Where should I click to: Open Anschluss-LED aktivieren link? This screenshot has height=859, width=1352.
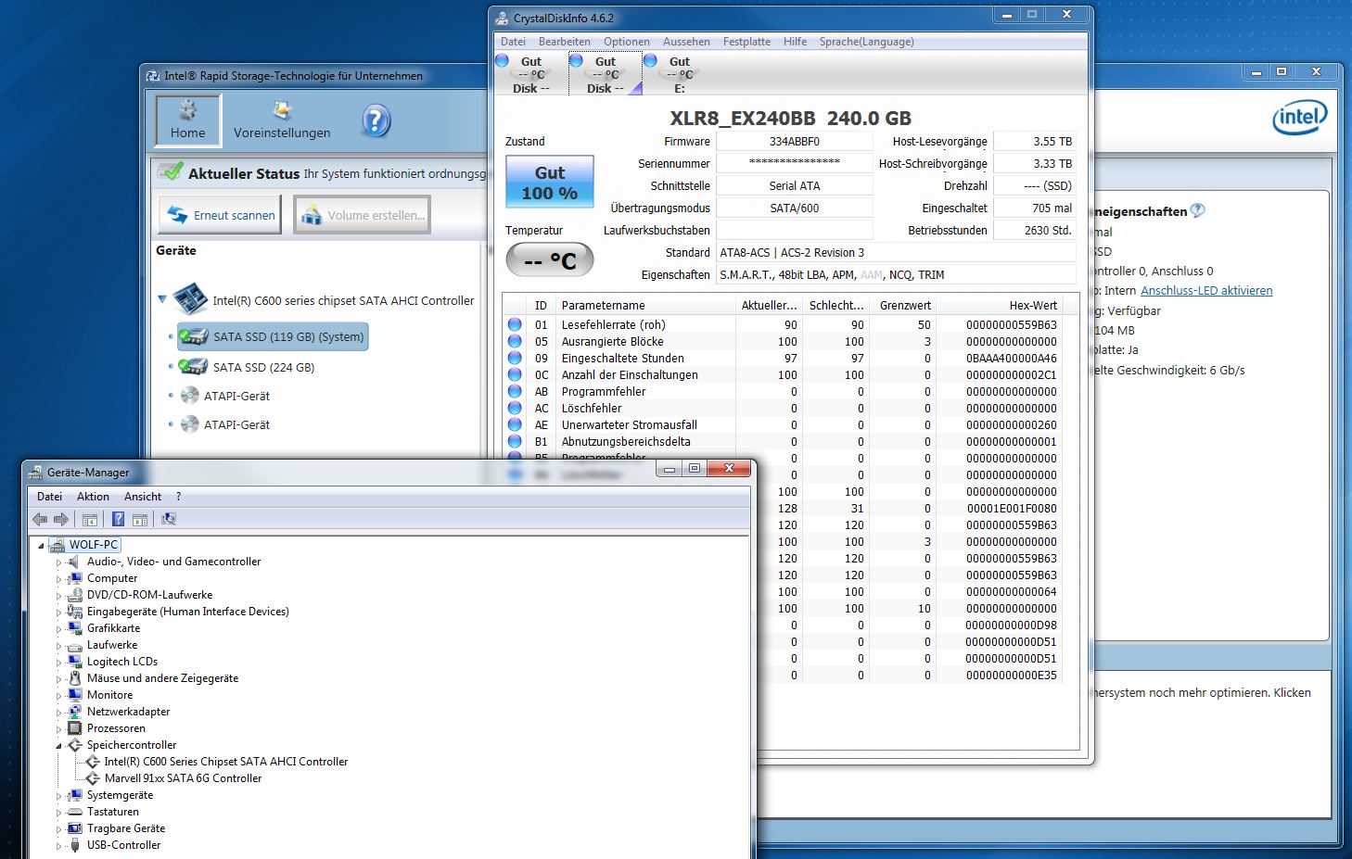click(x=1206, y=290)
